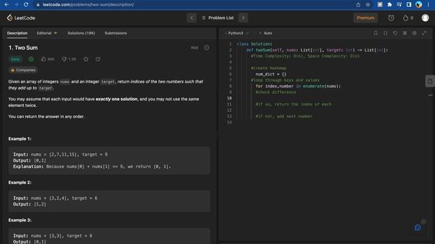Click the 'class Solution:' code line

click(x=254, y=44)
